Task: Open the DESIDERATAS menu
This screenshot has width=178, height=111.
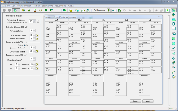Action: pos(47,6)
